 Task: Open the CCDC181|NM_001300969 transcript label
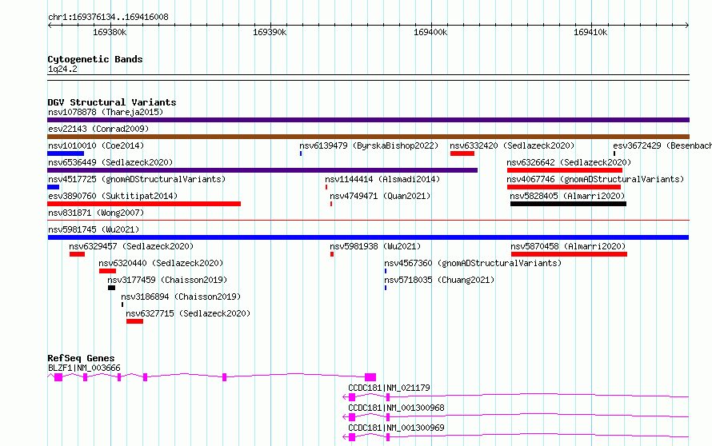[x=396, y=428]
